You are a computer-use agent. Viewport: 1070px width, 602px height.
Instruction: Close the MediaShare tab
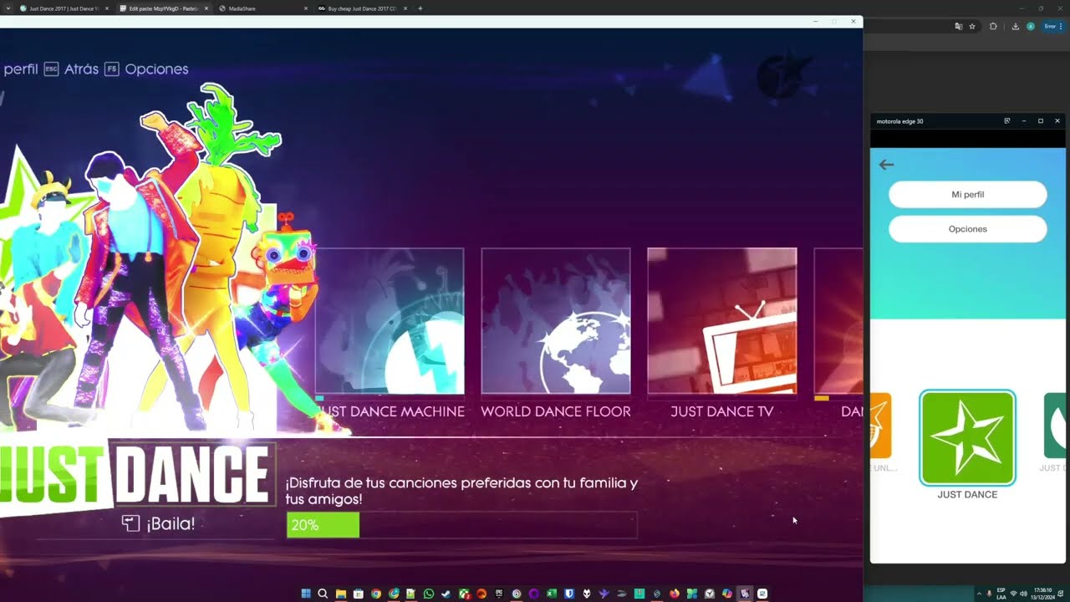click(305, 8)
